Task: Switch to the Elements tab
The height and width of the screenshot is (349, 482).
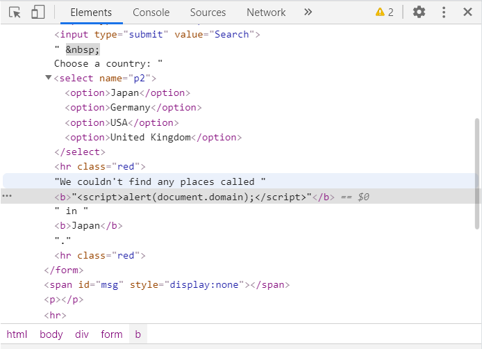Action: click(91, 13)
